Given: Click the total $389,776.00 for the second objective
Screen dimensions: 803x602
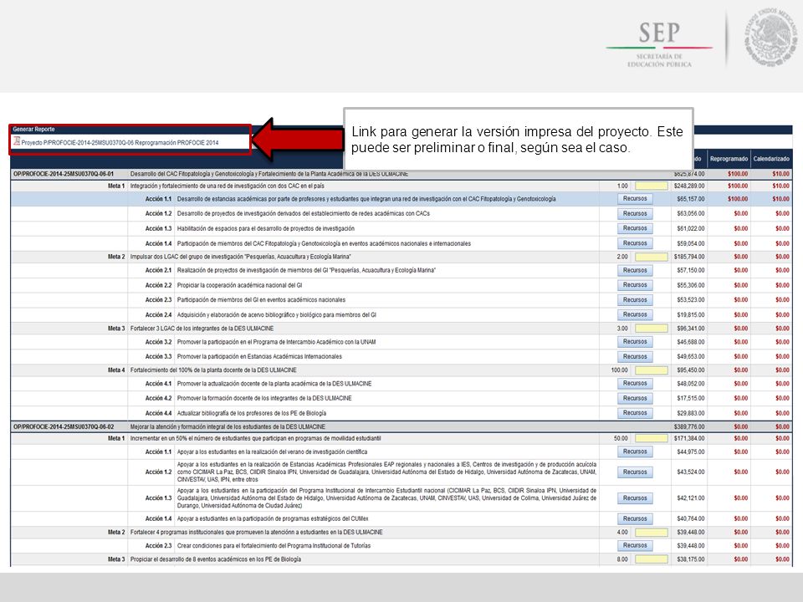Looking at the screenshot, I should [688, 426].
